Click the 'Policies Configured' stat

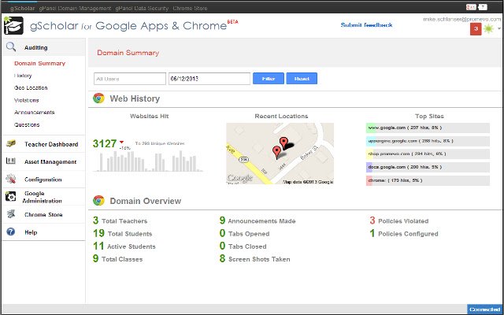(404, 233)
